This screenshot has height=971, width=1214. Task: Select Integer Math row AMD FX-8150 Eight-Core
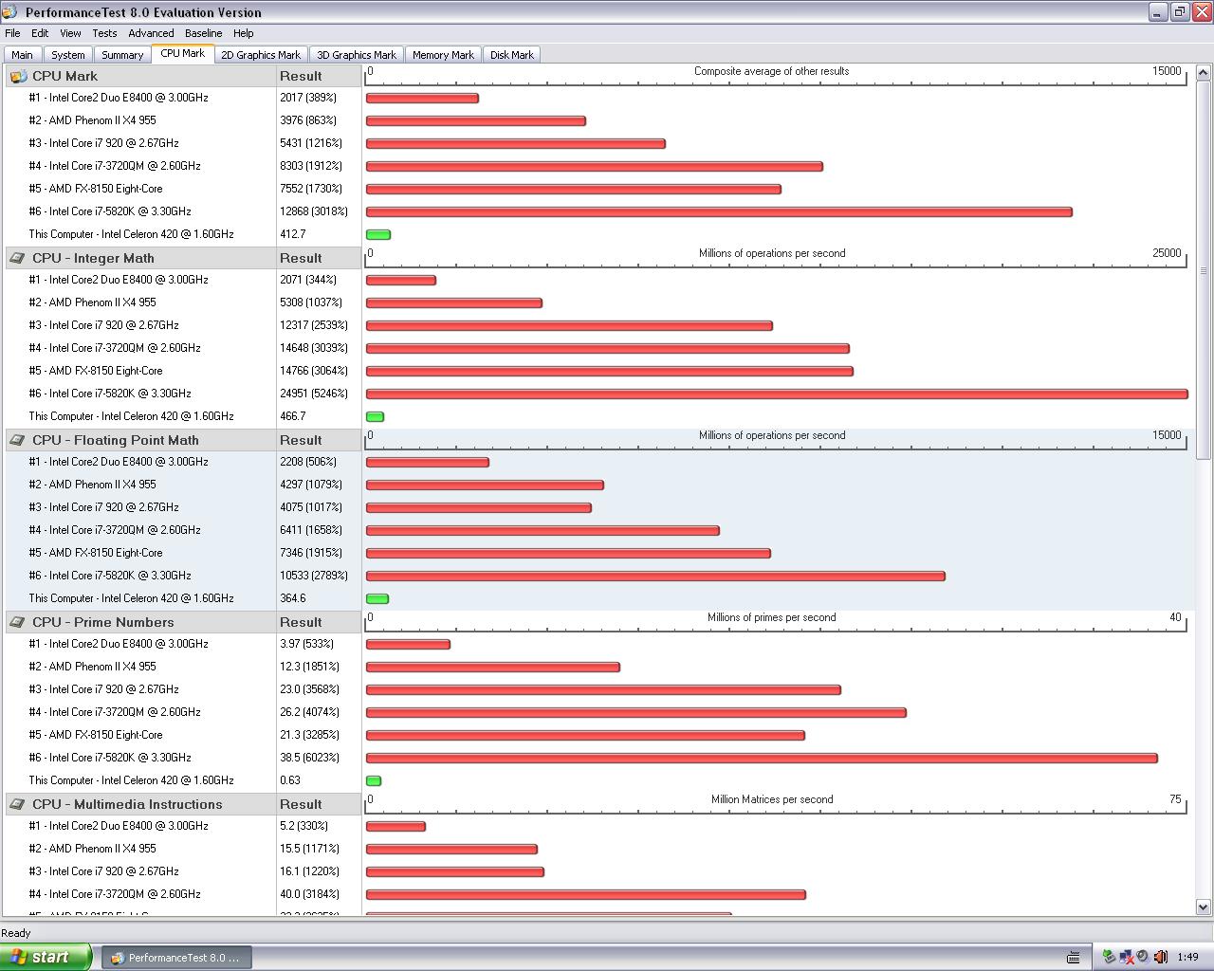96,371
